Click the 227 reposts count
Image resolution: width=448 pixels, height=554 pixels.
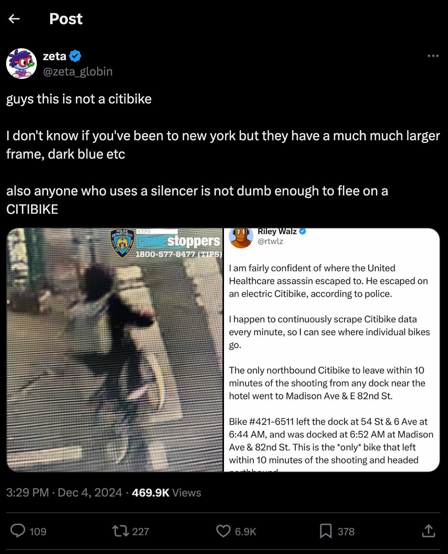(140, 532)
